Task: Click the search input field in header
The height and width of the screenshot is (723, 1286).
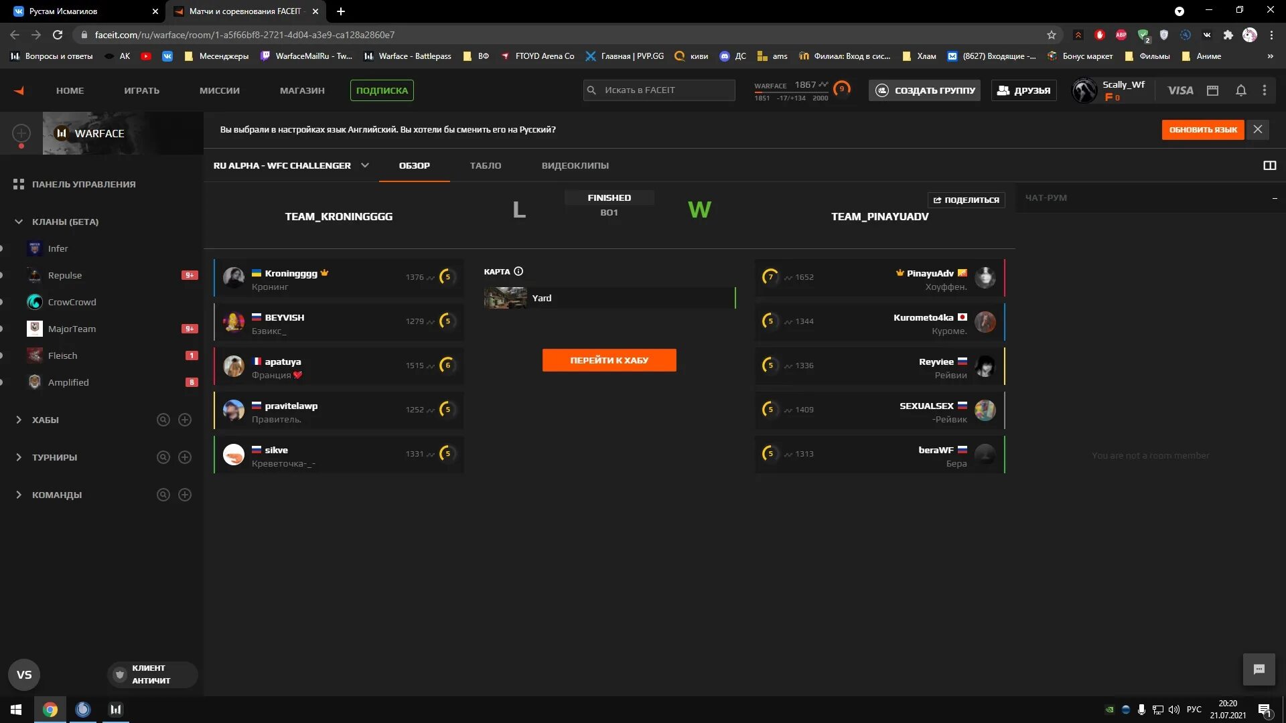Action: click(x=659, y=90)
